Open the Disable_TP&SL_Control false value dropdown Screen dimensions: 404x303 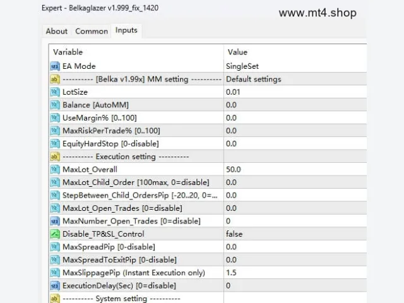pos(295,234)
